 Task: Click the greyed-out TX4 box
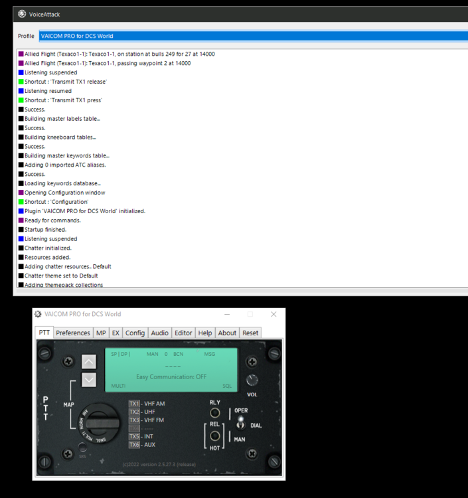point(134,428)
